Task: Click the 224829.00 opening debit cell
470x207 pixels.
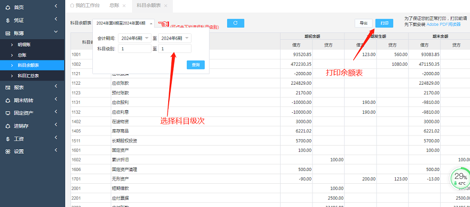Action: click(x=301, y=83)
